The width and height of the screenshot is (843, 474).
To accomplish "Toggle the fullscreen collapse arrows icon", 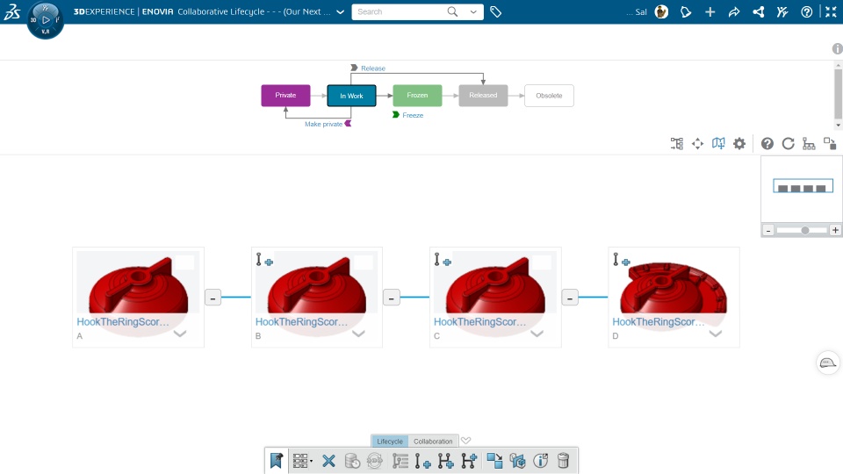I will pyautogui.click(x=832, y=11).
